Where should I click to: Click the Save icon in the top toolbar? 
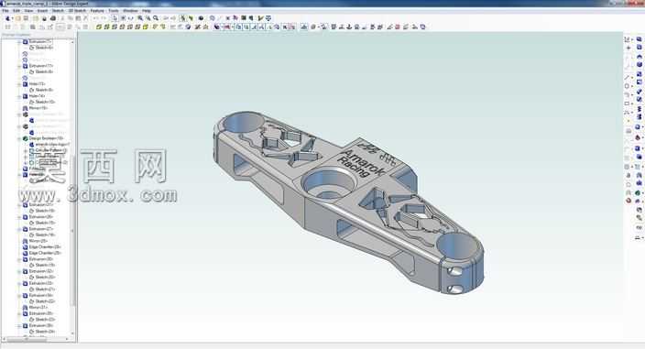tap(27, 18)
